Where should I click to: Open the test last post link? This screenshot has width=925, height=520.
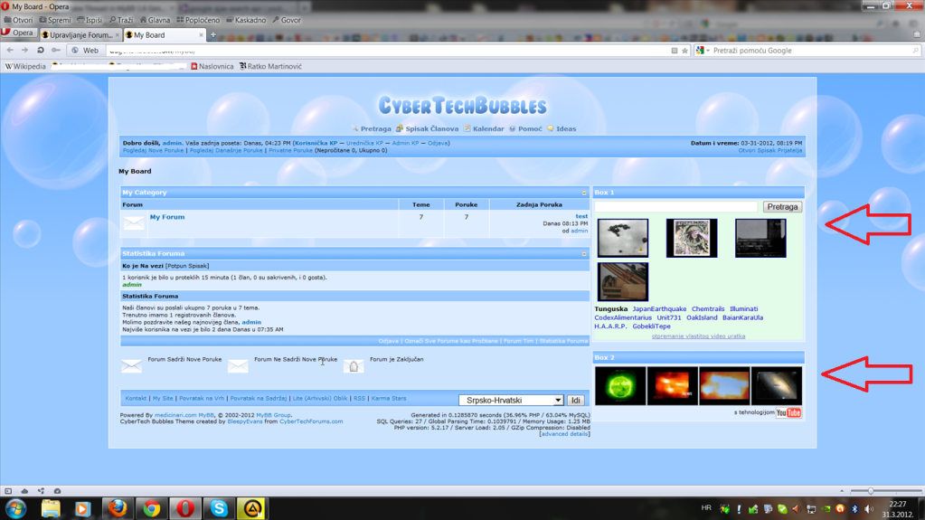coord(581,217)
